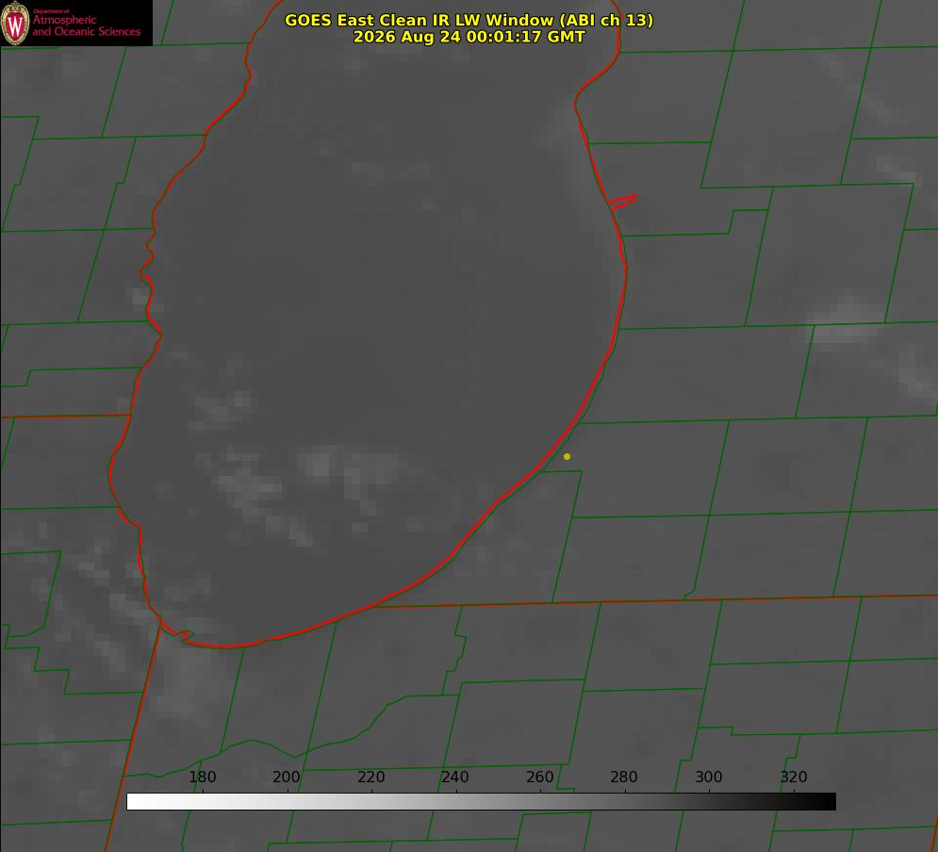Viewport: 938px width, 852px height.
Task: Pick the 300 colorbar label
Action: pyautogui.click(x=709, y=777)
